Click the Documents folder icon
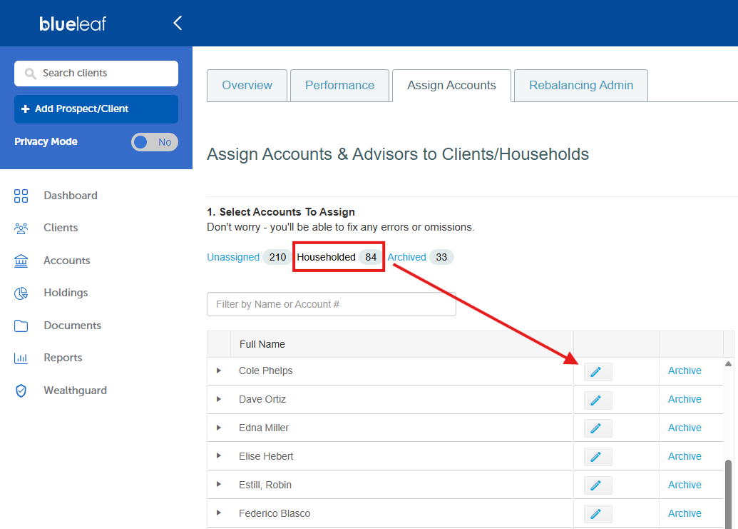Screen dimensions: 738x529 21,326
